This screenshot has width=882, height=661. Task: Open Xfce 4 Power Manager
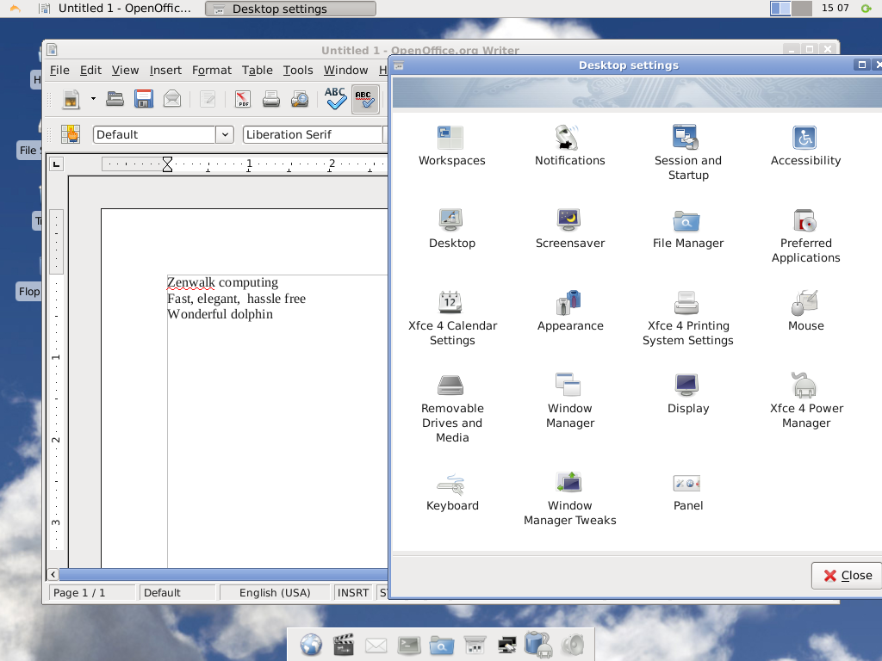coord(805,401)
